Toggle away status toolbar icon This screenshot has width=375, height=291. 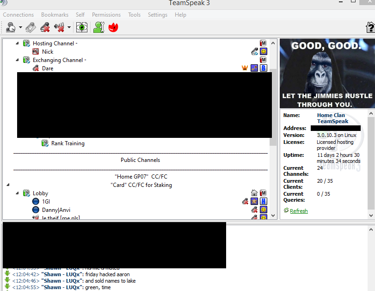pyautogui.click(x=11, y=27)
